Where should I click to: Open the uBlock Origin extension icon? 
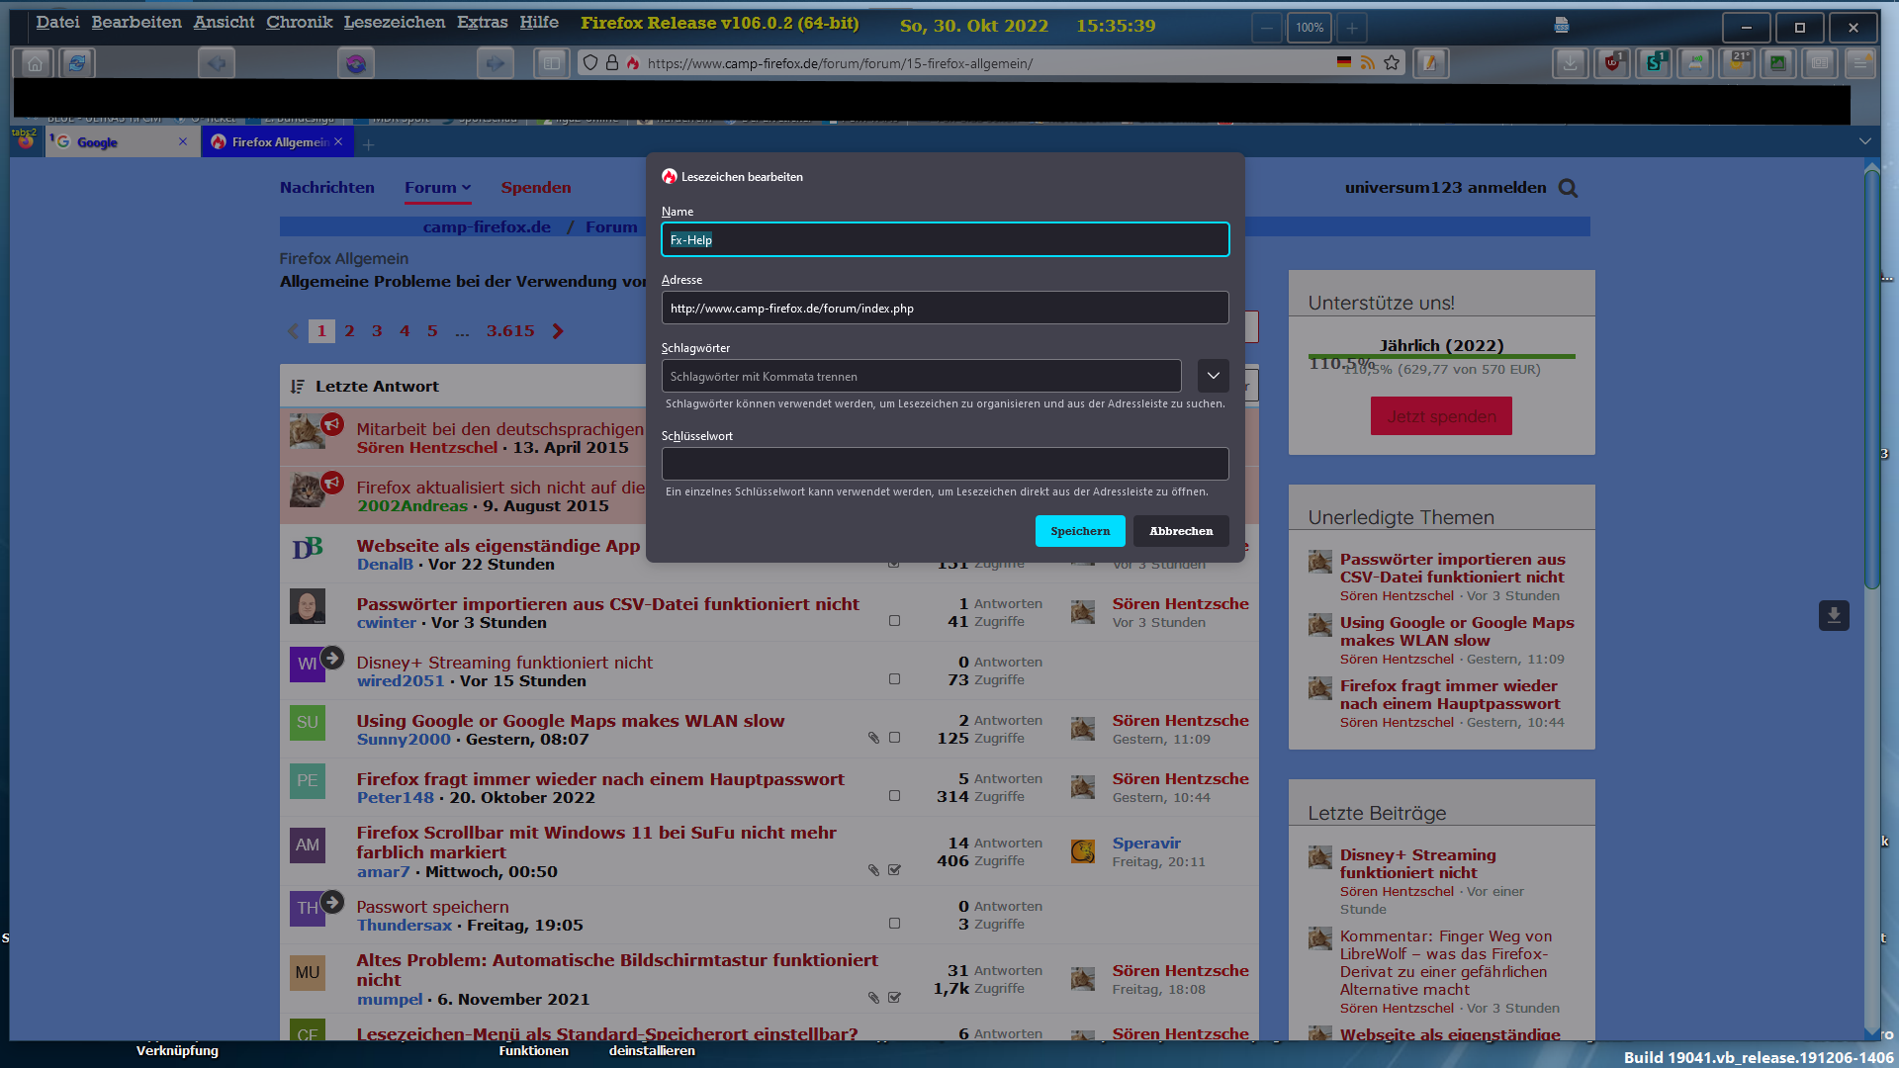click(1612, 63)
